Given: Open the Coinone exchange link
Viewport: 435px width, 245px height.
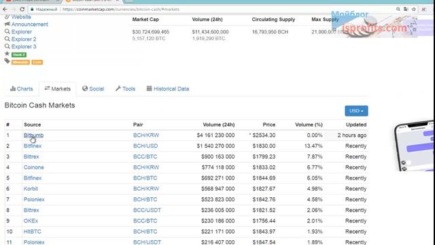Looking at the screenshot, I should click(33, 167).
